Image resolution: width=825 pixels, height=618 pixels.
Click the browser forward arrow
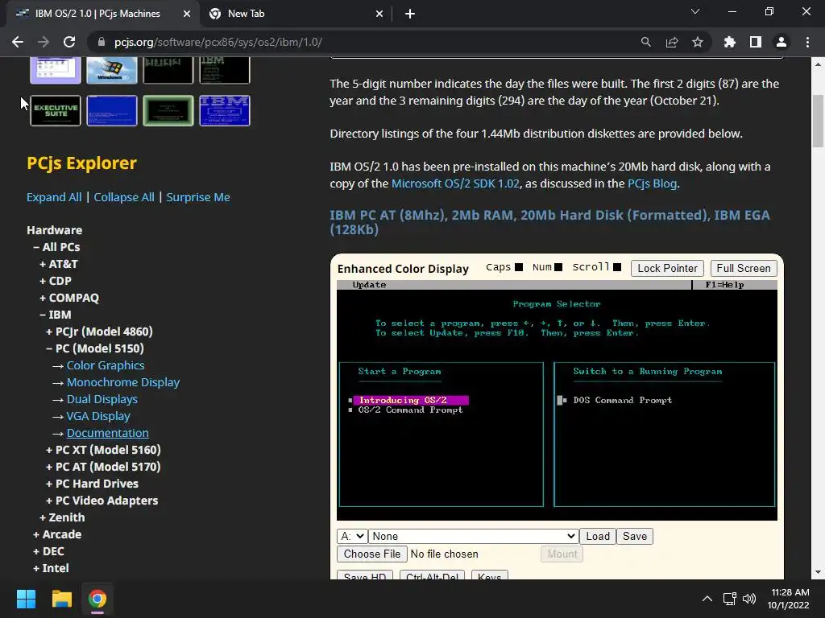(44, 42)
